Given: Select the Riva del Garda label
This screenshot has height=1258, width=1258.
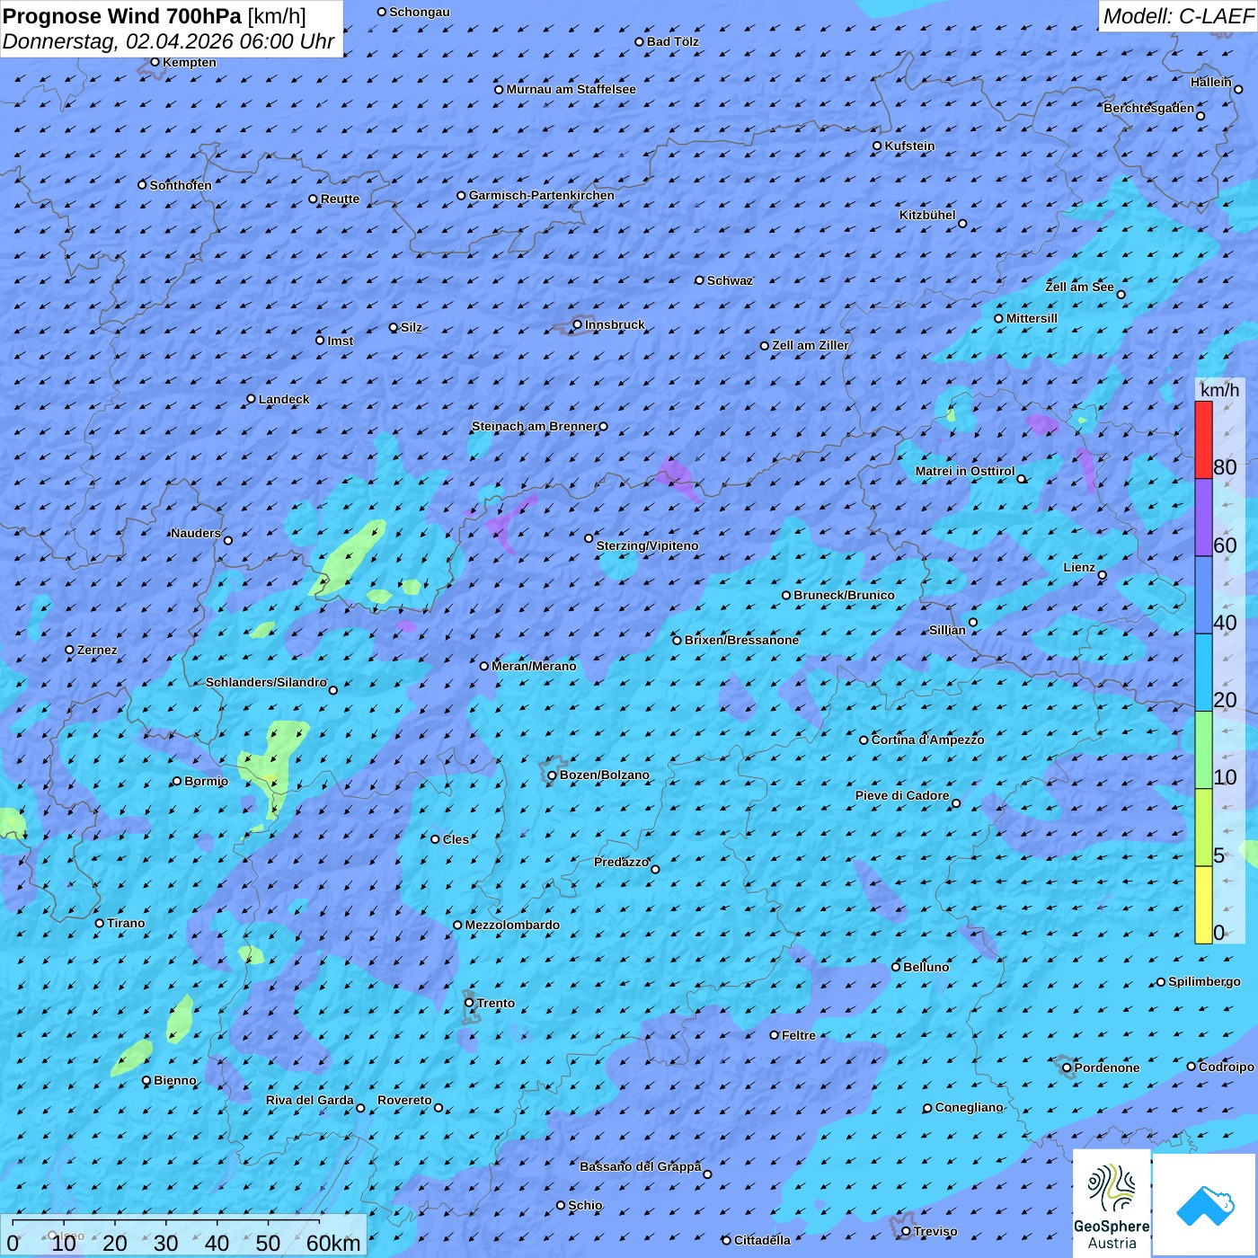Looking at the screenshot, I should coord(310,1100).
